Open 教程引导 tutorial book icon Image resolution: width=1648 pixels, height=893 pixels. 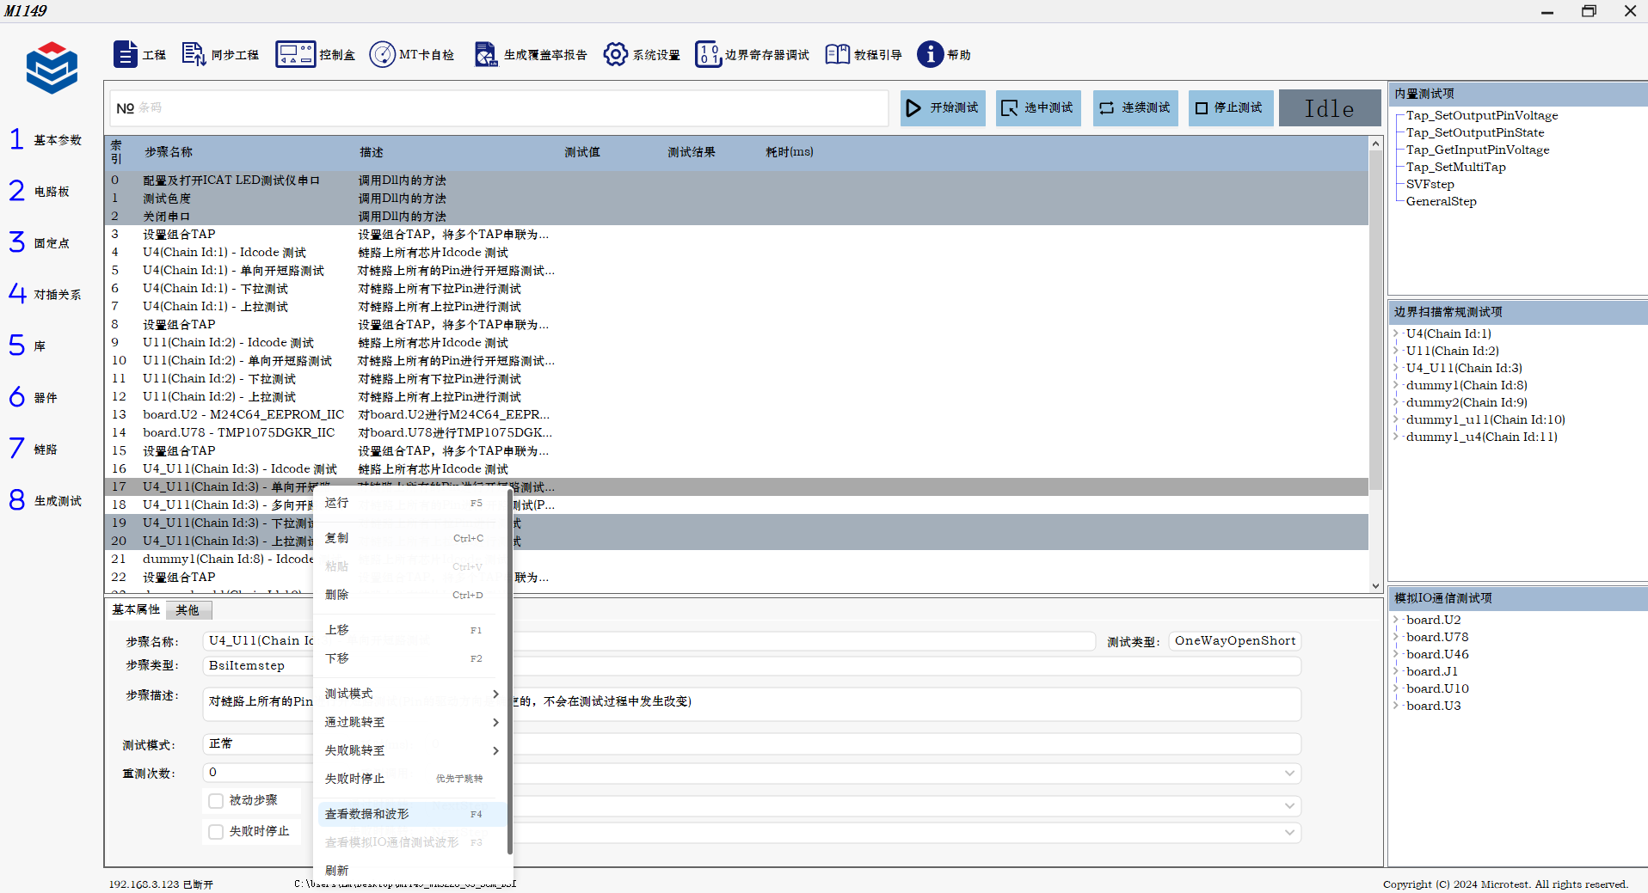pyautogui.click(x=837, y=54)
